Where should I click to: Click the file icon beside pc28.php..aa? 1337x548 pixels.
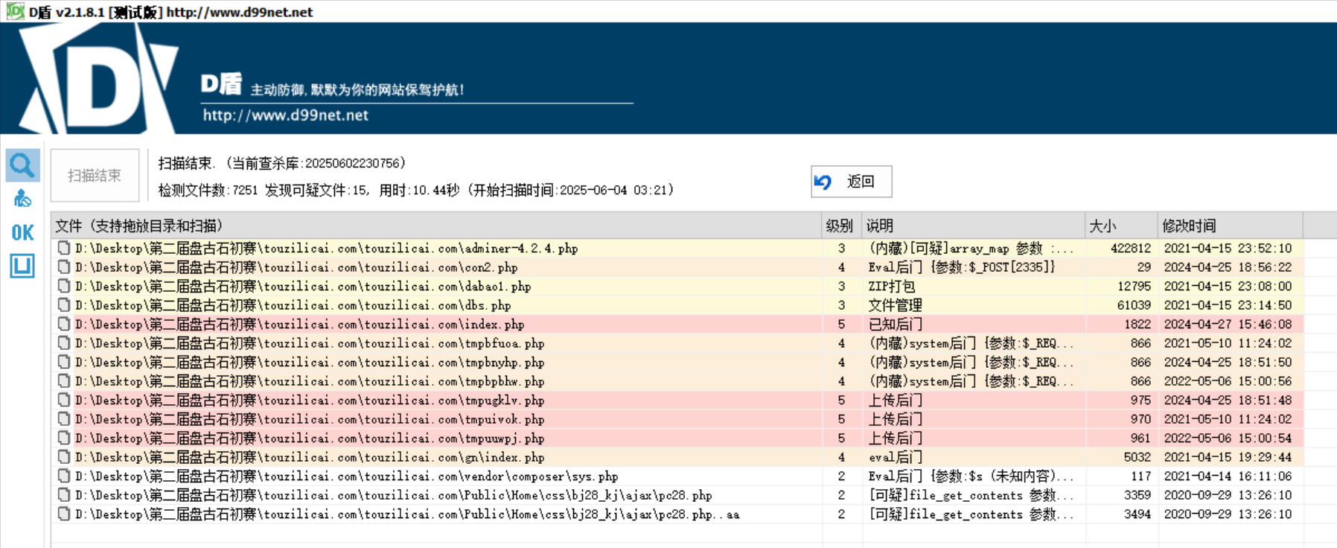[64, 514]
